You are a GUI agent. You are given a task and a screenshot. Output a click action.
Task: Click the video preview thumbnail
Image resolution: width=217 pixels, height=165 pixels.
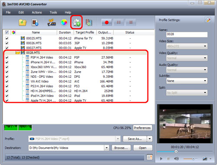pyautogui.click(x=185, y=124)
